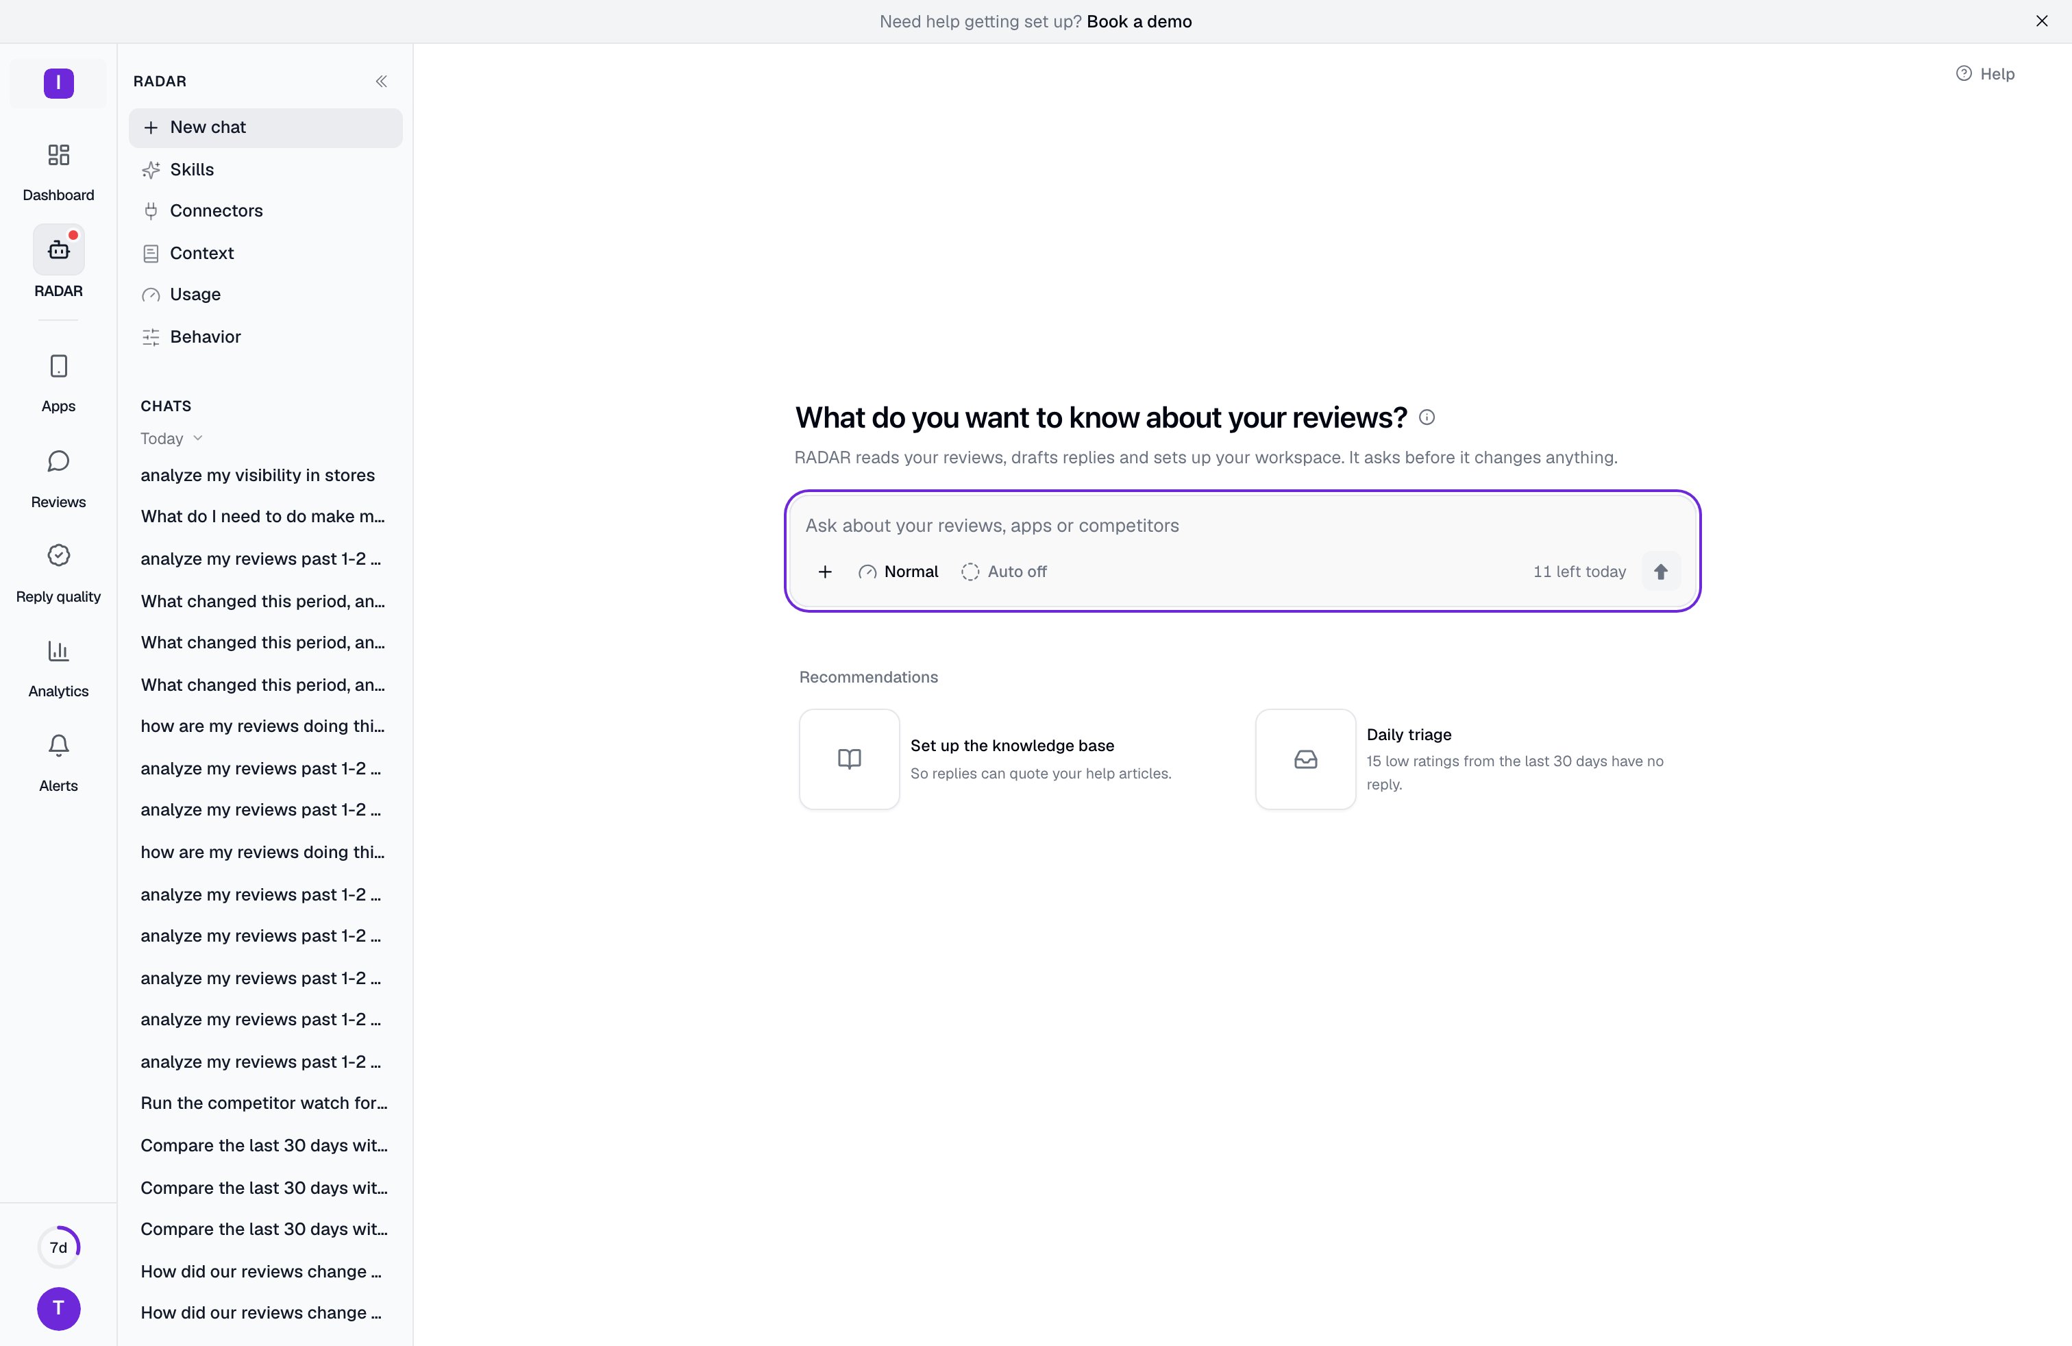Screen dimensions: 2072x1346
Task: Click the 7d trial progress ring
Action: point(58,1247)
